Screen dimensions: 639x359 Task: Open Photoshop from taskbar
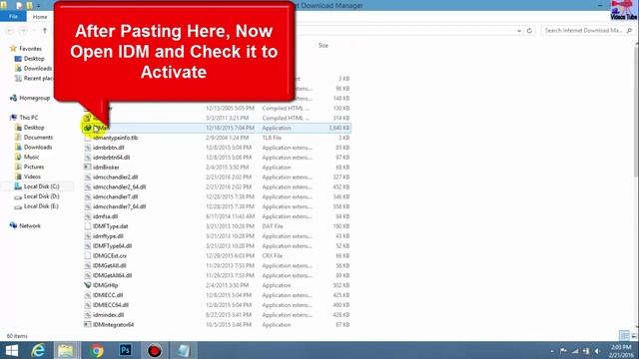click(125, 350)
